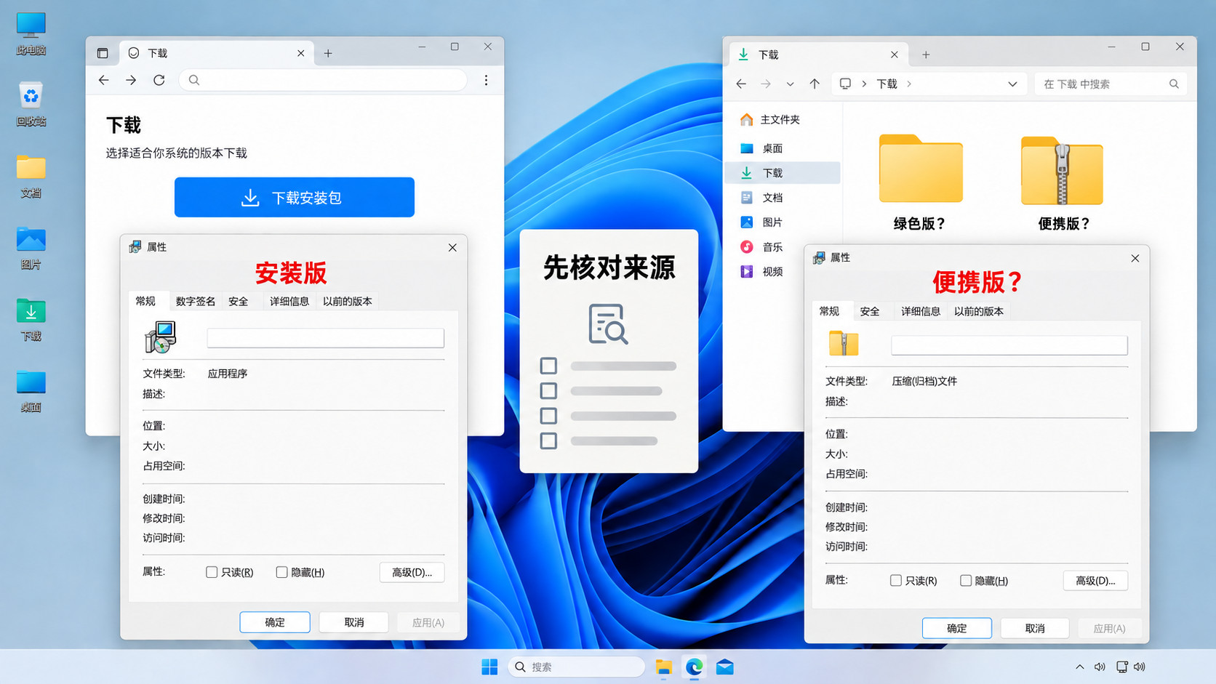Check 隐藏(H) in 便携版 properties
The width and height of the screenshot is (1216, 684).
[x=966, y=580]
